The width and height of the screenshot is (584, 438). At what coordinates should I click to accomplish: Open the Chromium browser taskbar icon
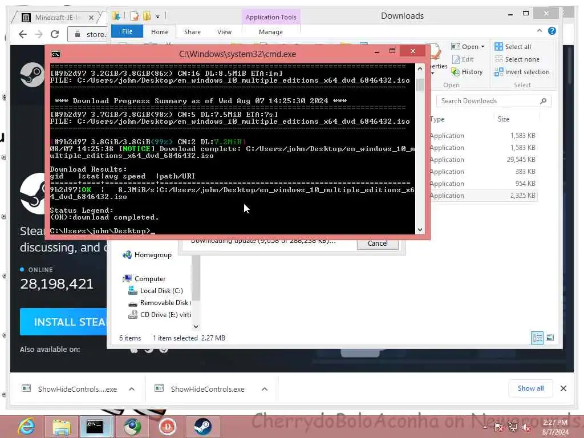tap(132, 427)
